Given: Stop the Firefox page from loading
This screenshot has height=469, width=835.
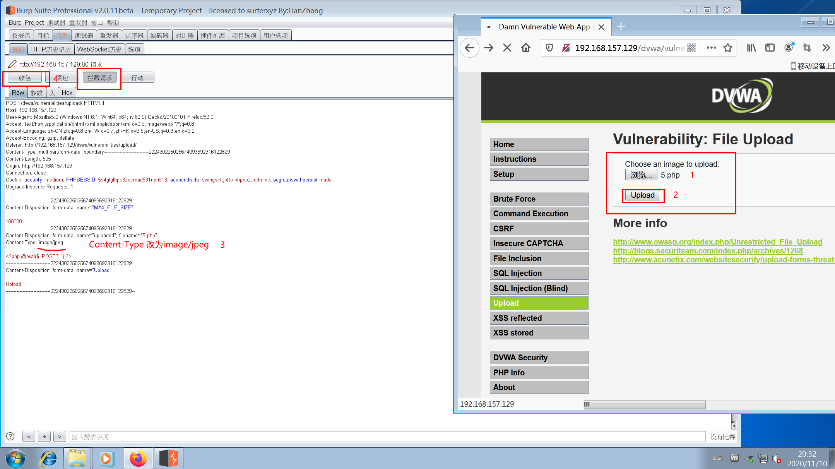Looking at the screenshot, I should tap(507, 48).
